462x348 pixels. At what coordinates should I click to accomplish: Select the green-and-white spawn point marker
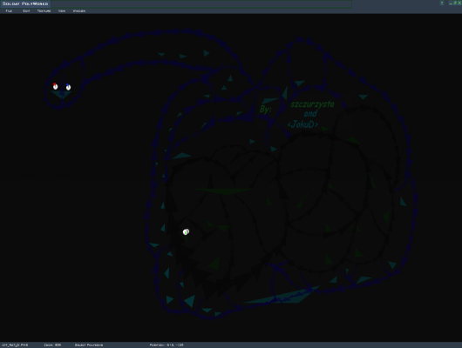[186, 232]
